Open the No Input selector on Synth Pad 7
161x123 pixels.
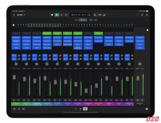click(16, 33)
